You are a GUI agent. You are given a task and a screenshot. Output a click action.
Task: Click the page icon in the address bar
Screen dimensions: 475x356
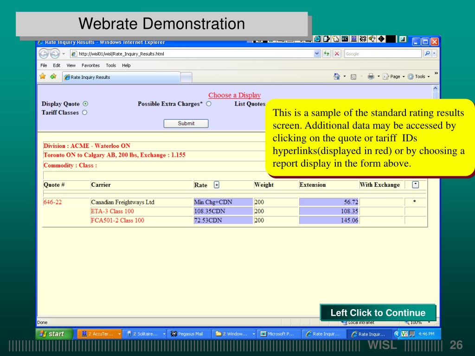[x=74, y=54]
